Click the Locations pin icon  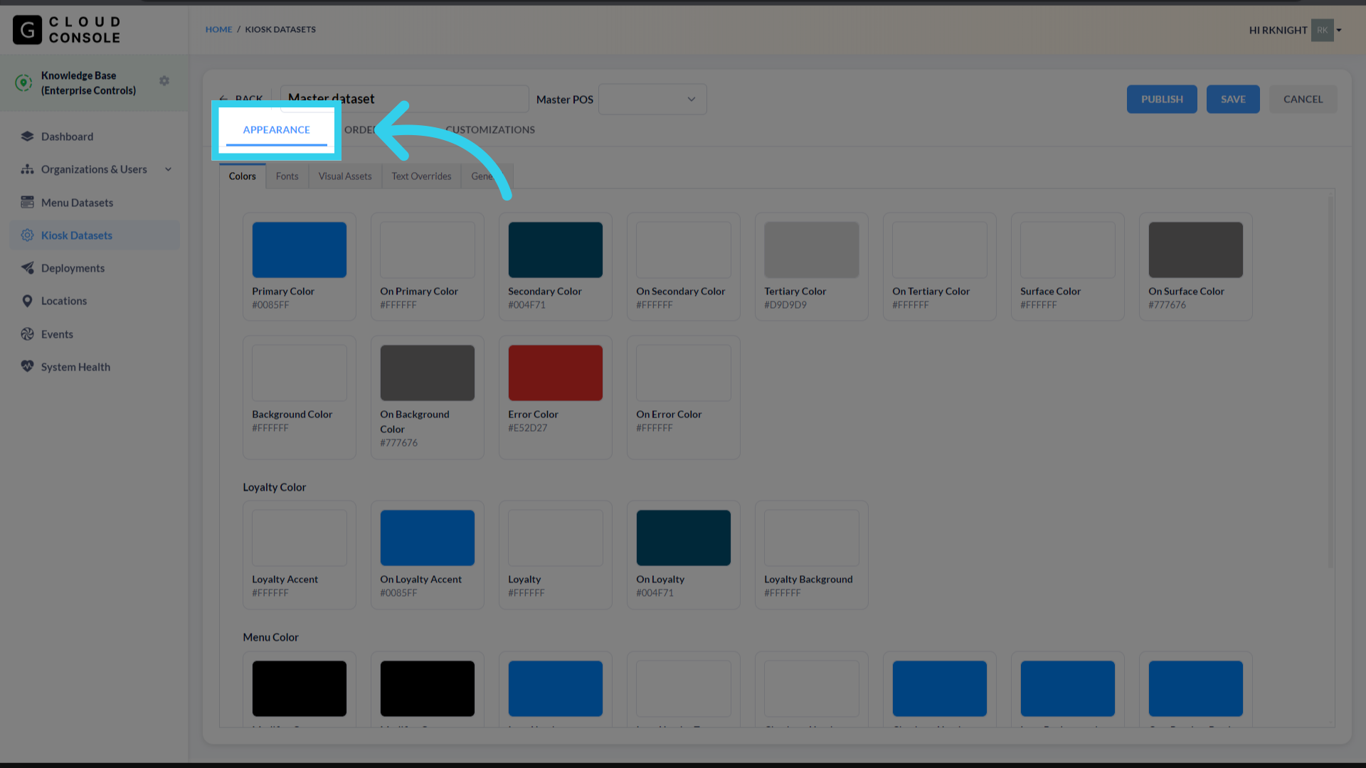click(x=27, y=301)
